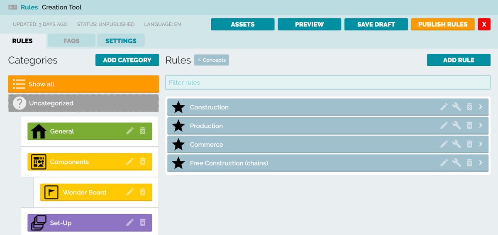Select the Uncategorized category
Image resolution: width=498 pixels, height=235 pixels.
pos(83,103)
